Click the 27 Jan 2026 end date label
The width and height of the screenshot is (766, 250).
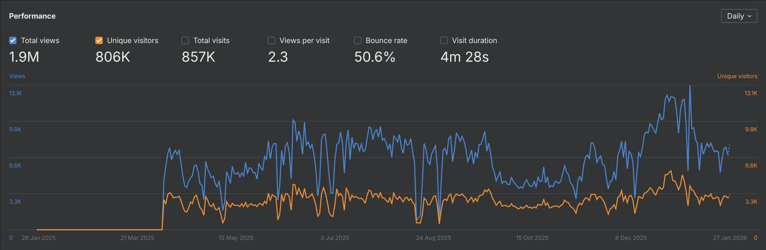click(x=729, y=238)
